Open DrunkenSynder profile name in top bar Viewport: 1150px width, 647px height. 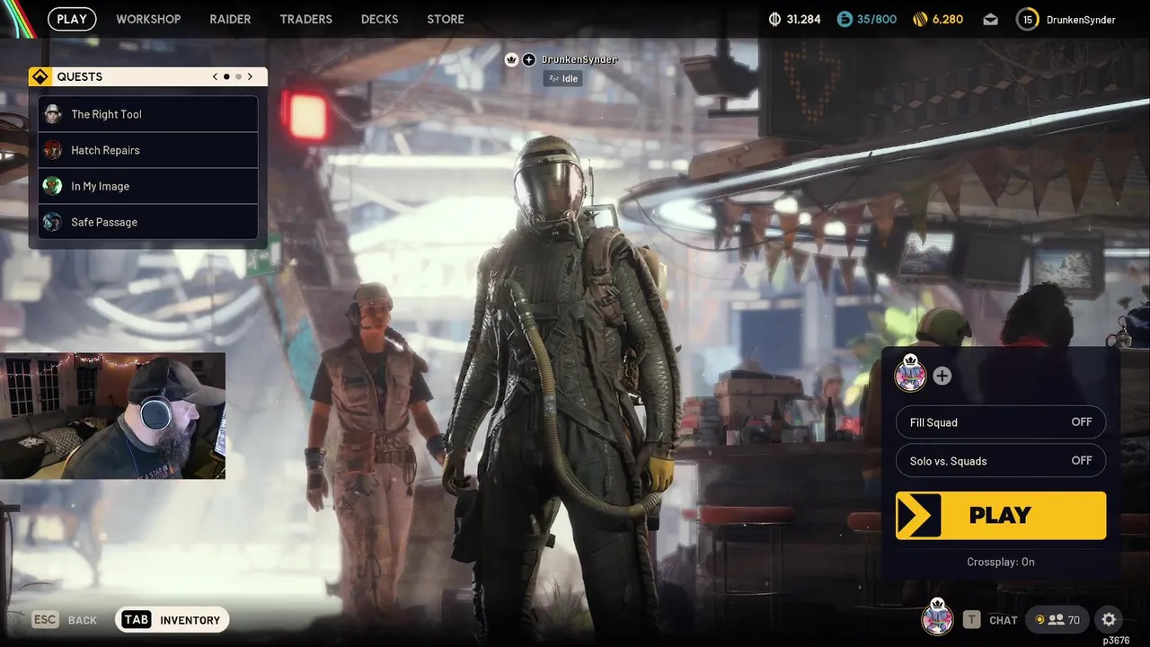coord(1081,20)
